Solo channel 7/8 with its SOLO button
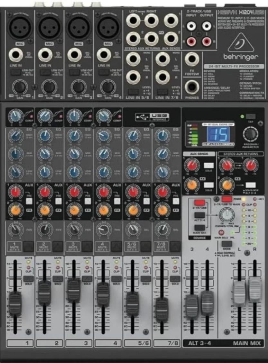The width and height of the screenshot is (268, 363). [175, 279]
